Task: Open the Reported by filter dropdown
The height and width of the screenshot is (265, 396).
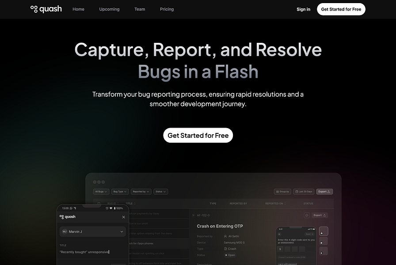Action: click(141, 192)
